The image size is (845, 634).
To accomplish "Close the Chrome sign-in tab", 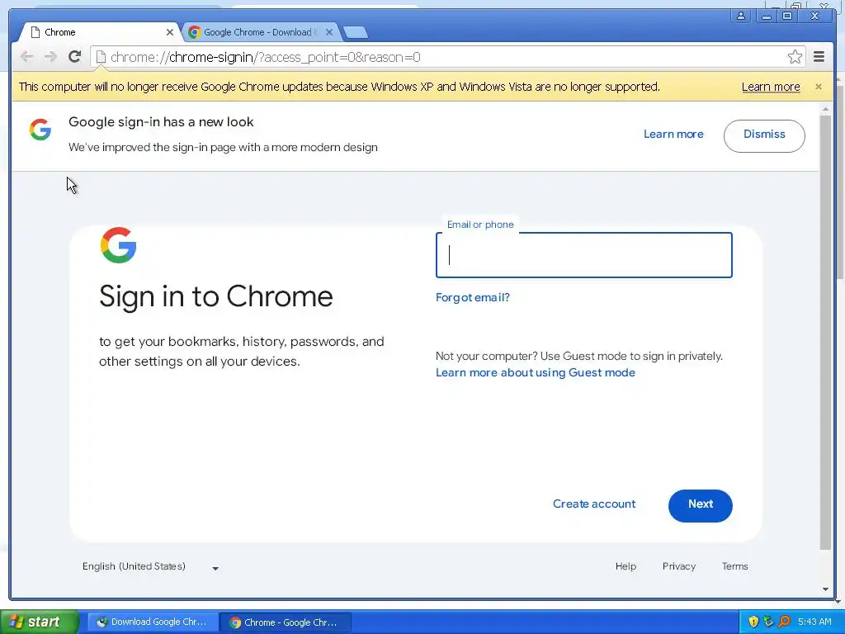I will pyautogui.click(x=170, y=32).
